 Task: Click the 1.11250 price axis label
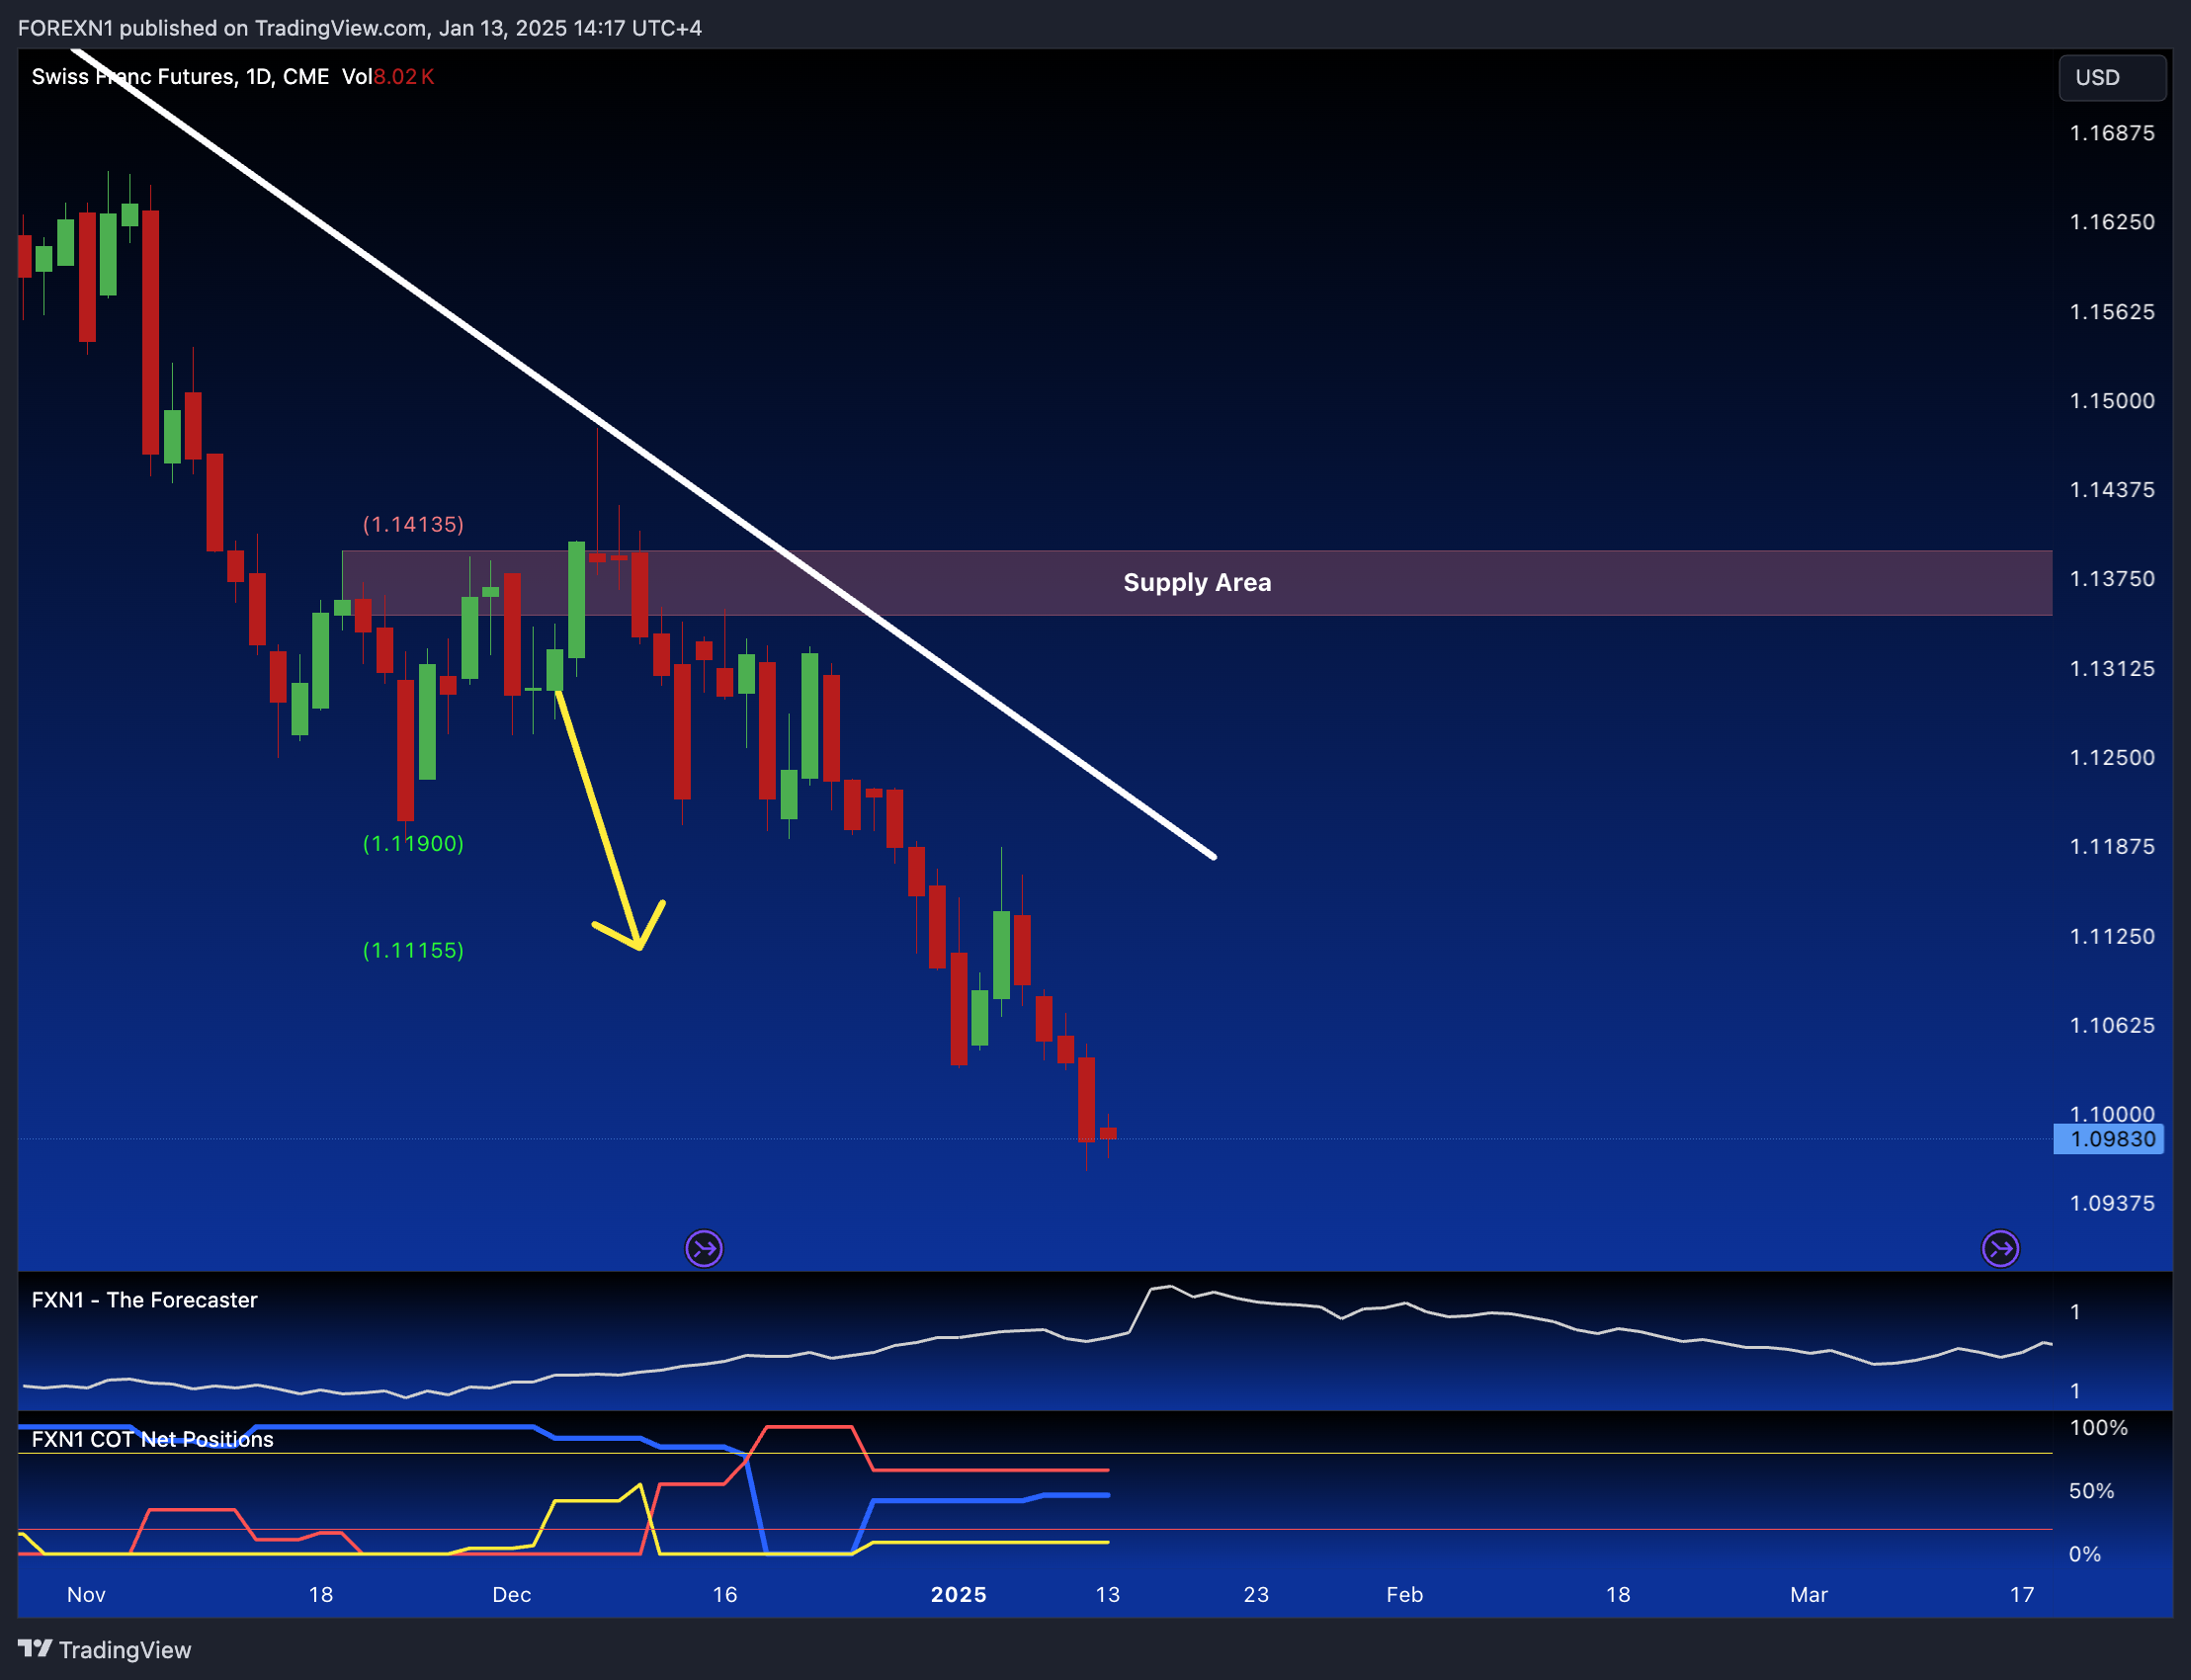[x=2112, y=936]
